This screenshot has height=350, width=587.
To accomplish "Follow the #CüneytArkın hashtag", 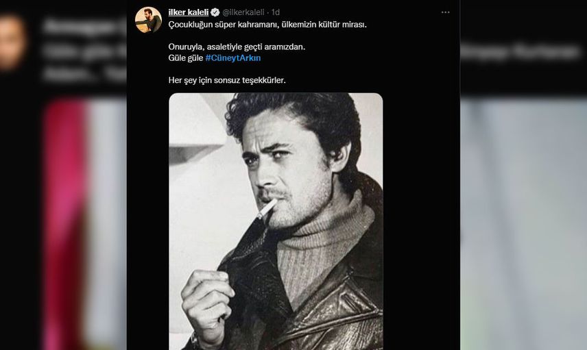I will [233, 58].
